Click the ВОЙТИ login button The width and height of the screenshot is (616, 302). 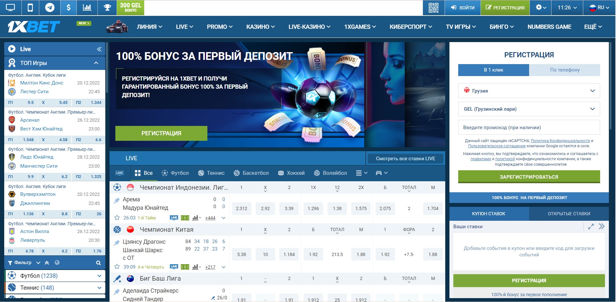(463, 7)
